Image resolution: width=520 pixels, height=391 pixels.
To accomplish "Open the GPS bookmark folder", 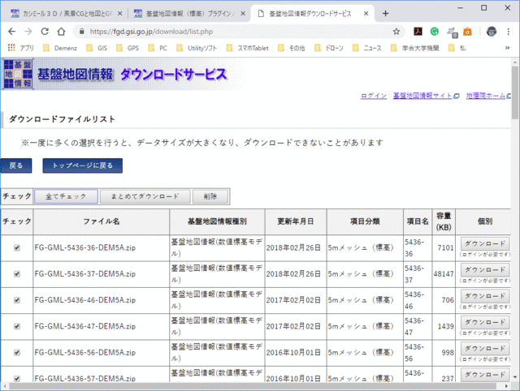I will point(128,48).
